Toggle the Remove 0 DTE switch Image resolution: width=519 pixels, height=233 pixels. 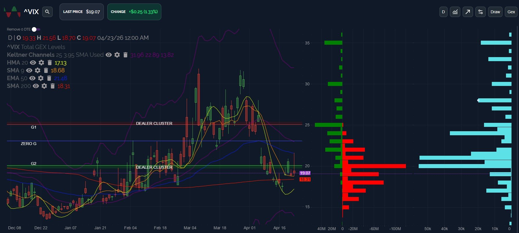(36, 29)
